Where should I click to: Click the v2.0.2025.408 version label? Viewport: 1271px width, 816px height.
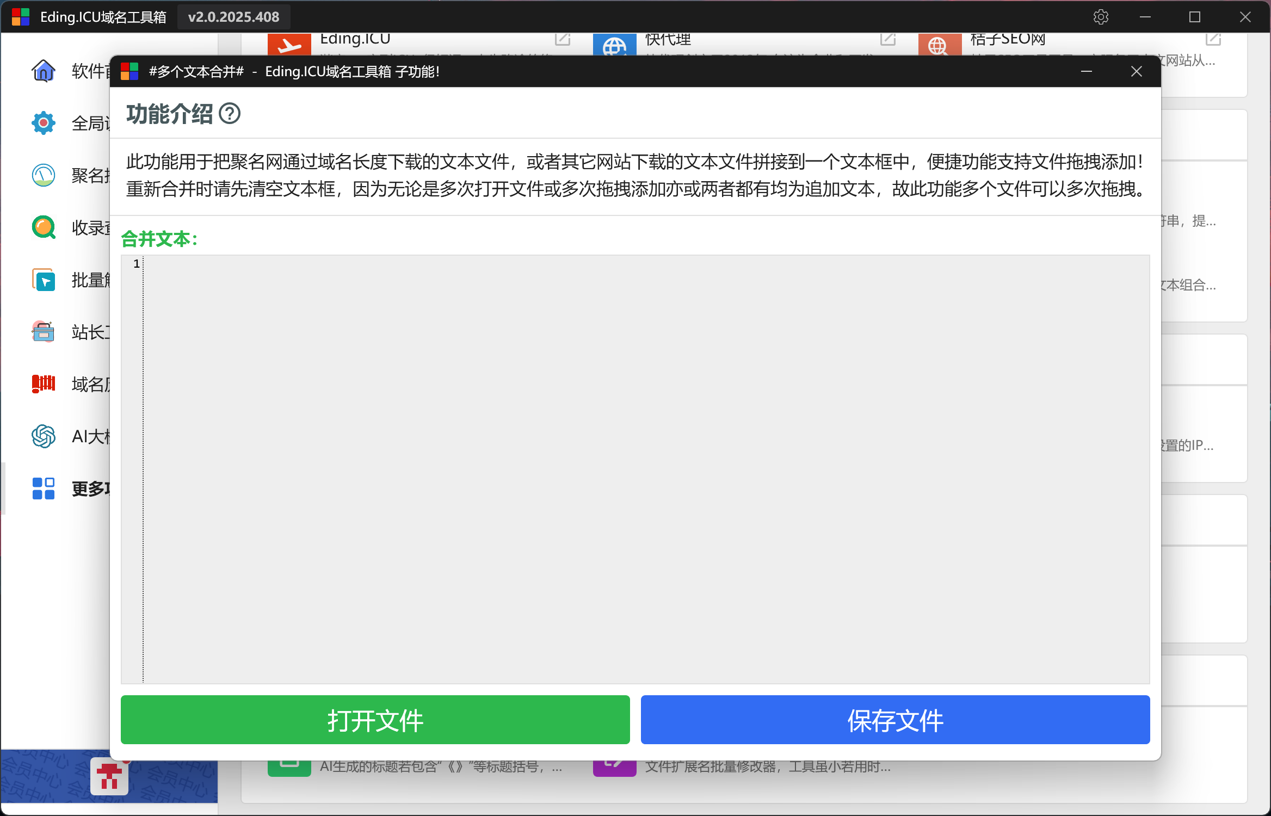click(x=233, y=17)
